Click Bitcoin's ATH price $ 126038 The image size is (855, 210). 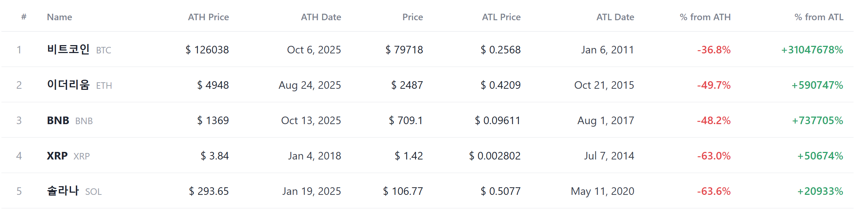click(207, 49)
